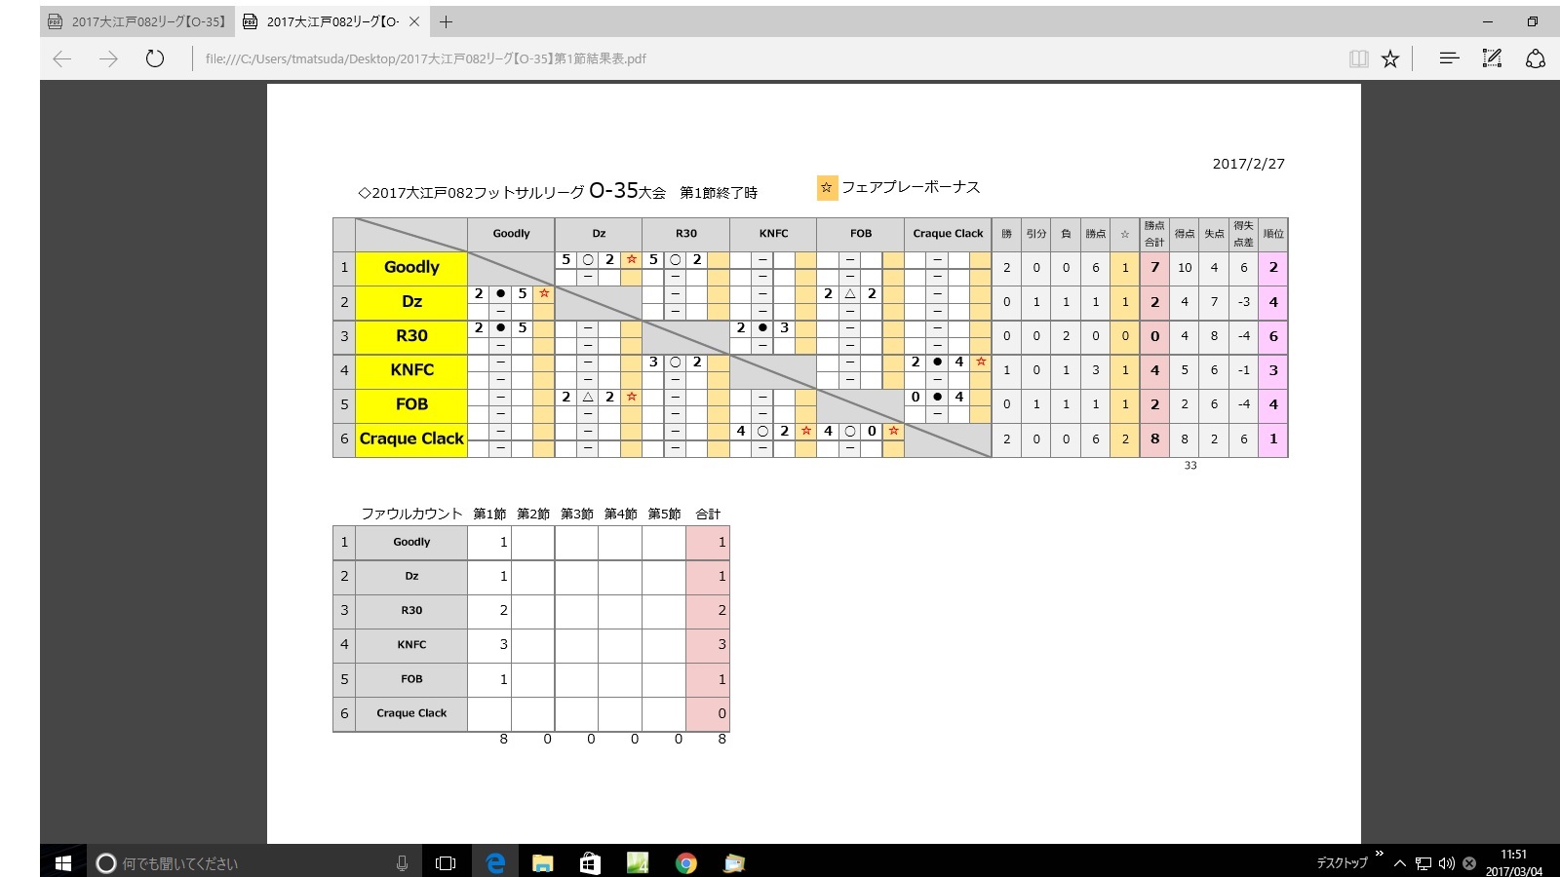Make a web note with pen icon

click(1492, 59)
